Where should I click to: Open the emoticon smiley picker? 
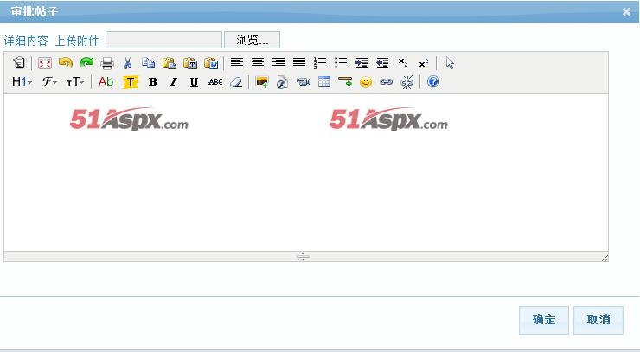coord(366,82)
